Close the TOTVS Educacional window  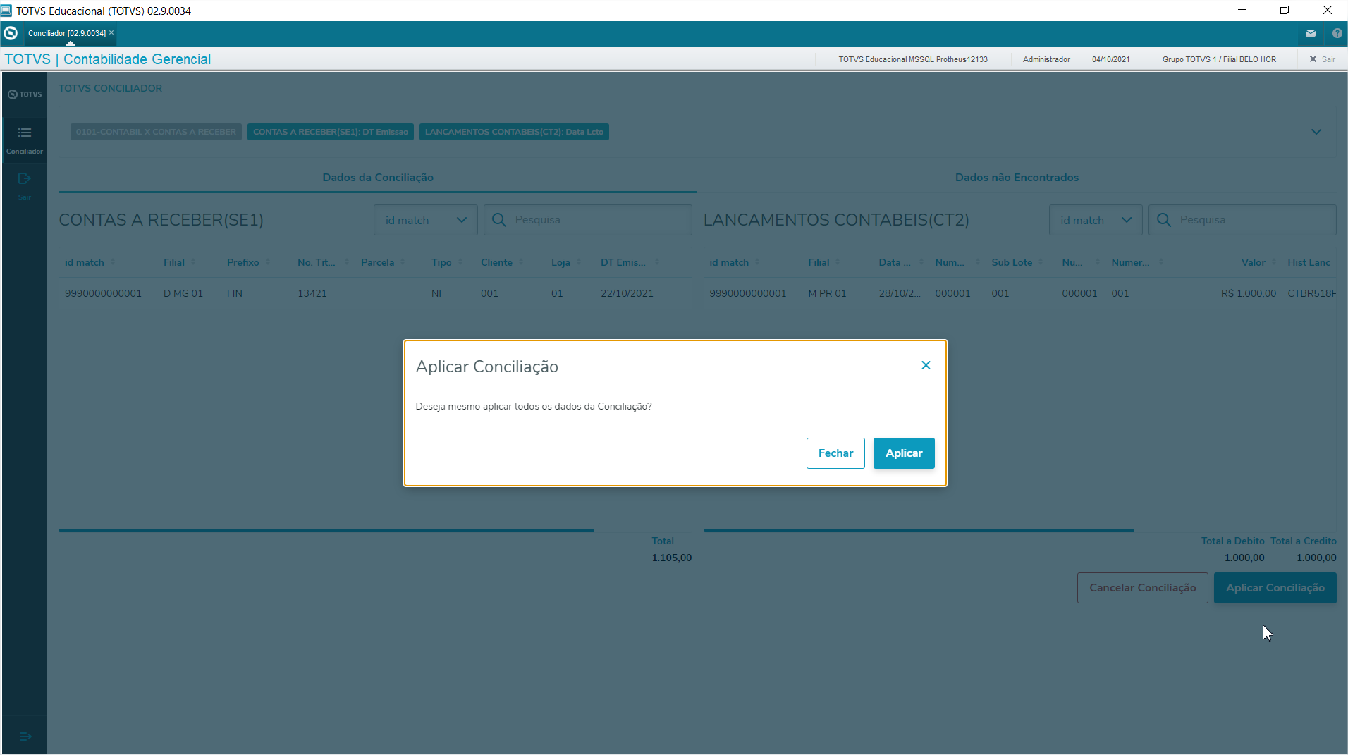pyautogui.click(x=1327, y=11)
